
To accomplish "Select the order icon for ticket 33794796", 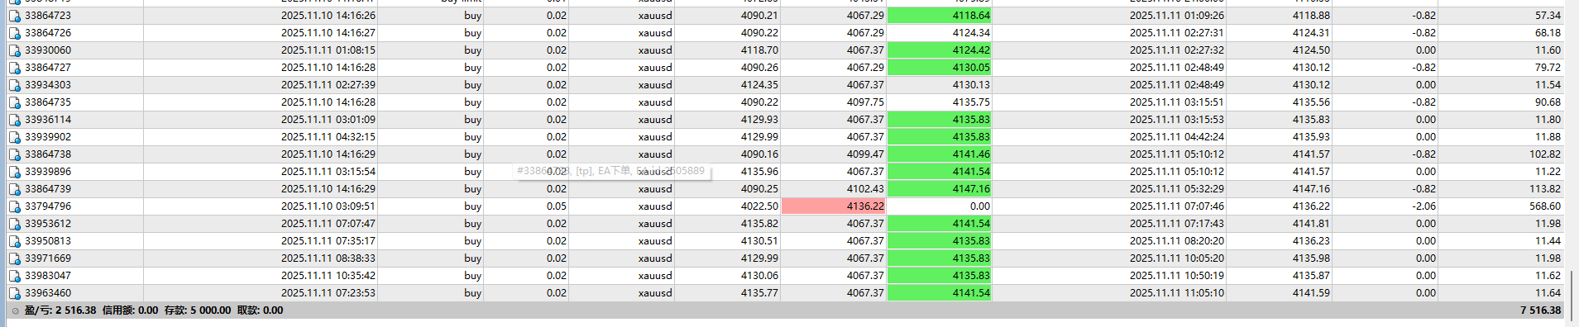I will coord(14,206).
